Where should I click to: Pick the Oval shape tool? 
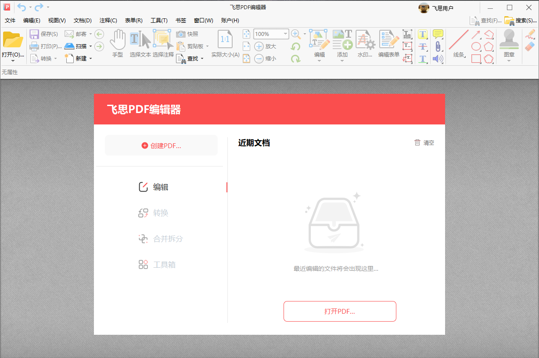476,46
